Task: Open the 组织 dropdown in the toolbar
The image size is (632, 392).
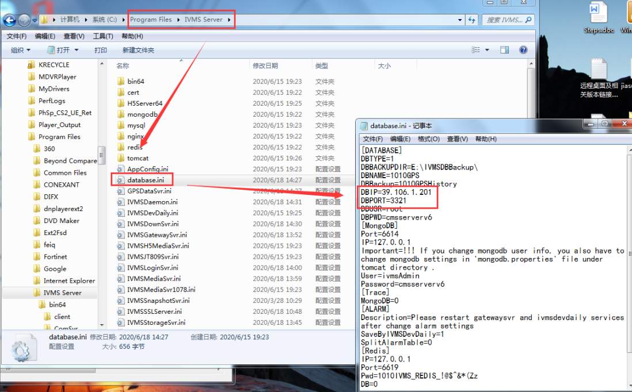Action: [x=21, y=51]
